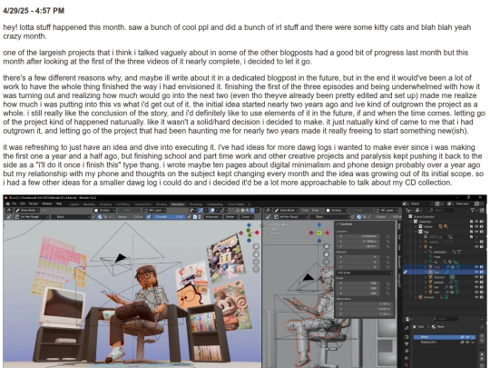
Task: Pin the Properties editor context
Action: coord(483,327)
